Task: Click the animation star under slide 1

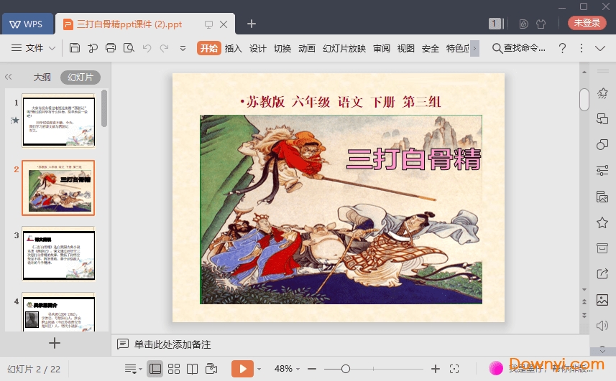Action: coord(15,121)
